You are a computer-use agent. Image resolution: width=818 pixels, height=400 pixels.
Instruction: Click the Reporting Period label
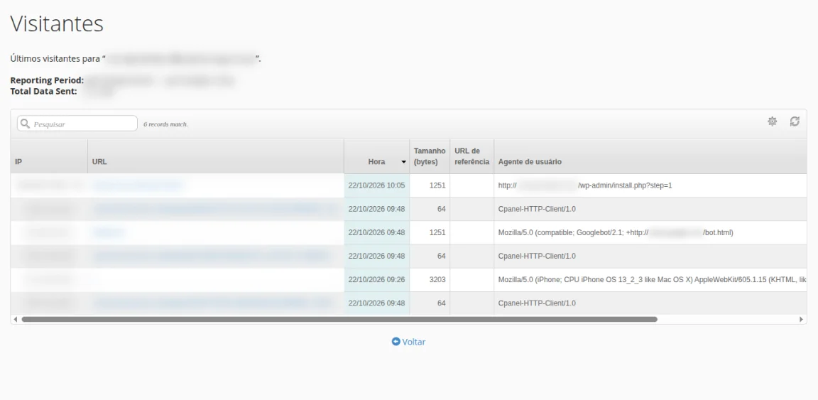(47, 80)
